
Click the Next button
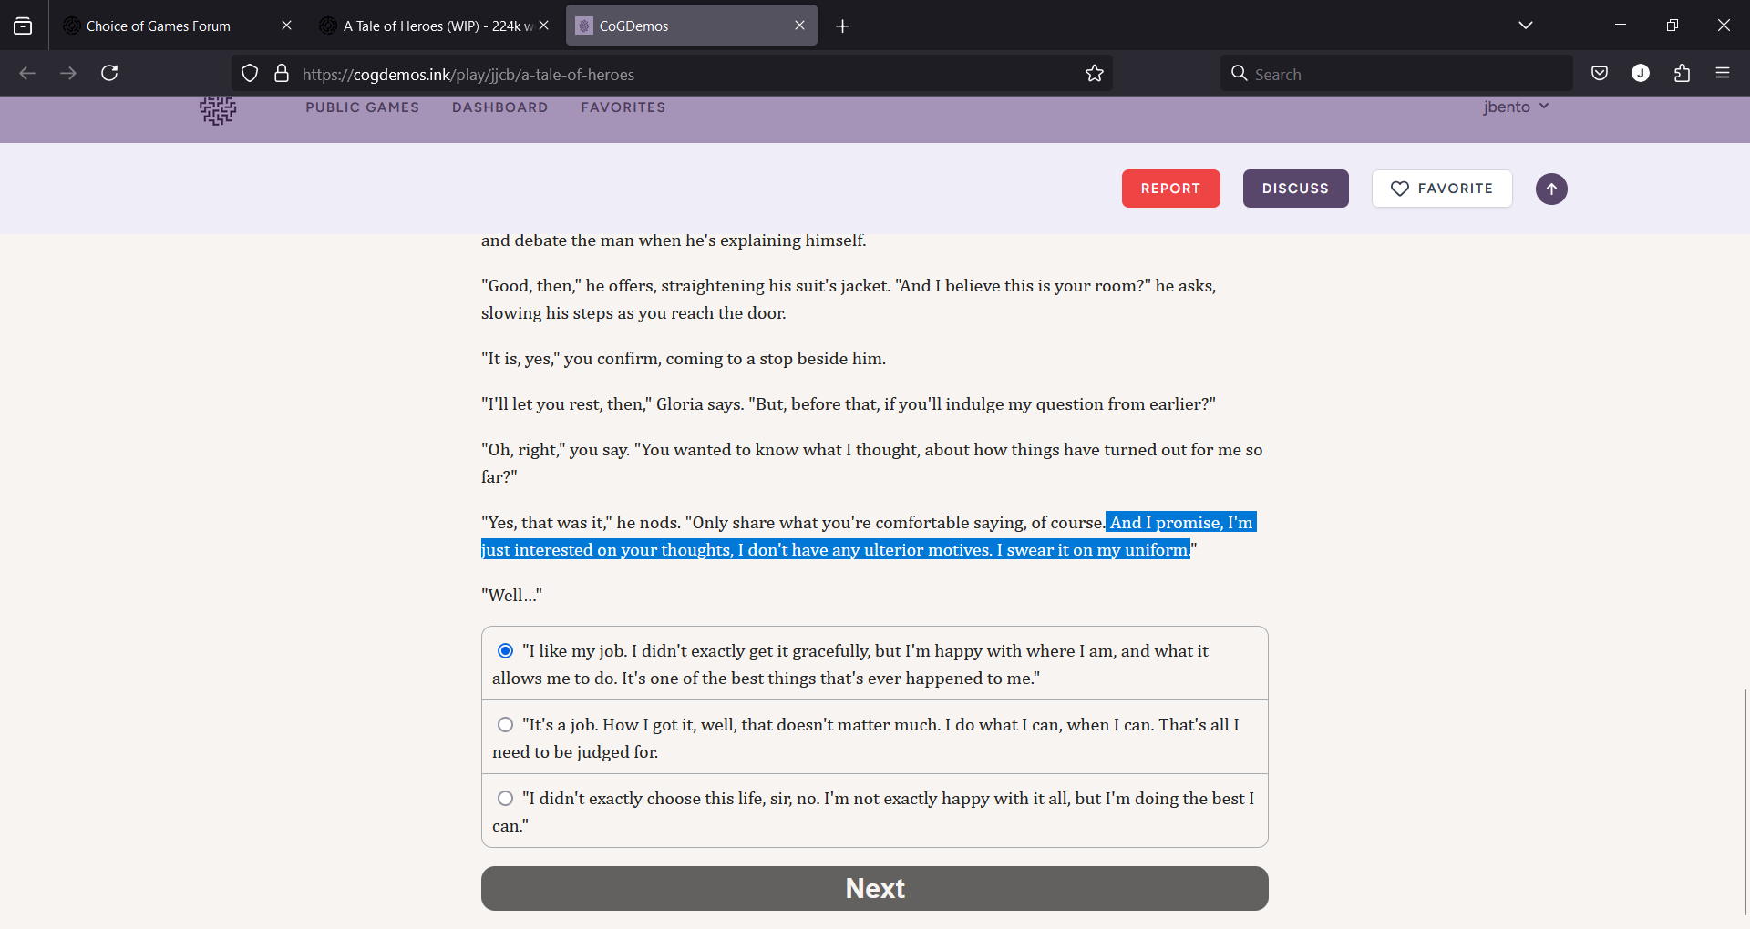click(x=874, y=888)
